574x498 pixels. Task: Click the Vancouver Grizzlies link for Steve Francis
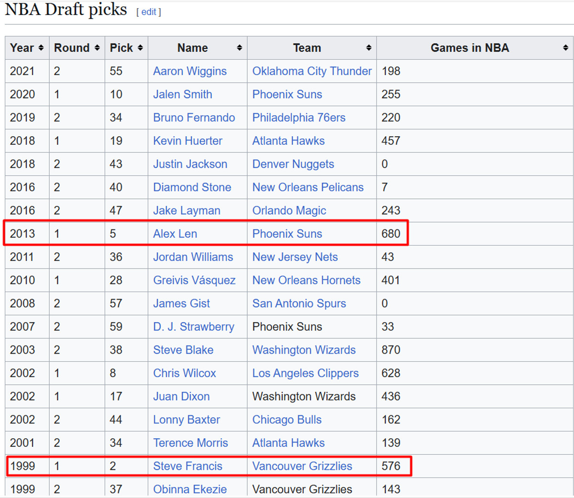pyautogui.click(x=302, y=466)
